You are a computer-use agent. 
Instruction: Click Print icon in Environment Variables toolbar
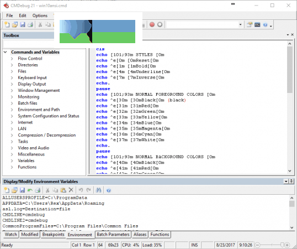tap(38, 190)
